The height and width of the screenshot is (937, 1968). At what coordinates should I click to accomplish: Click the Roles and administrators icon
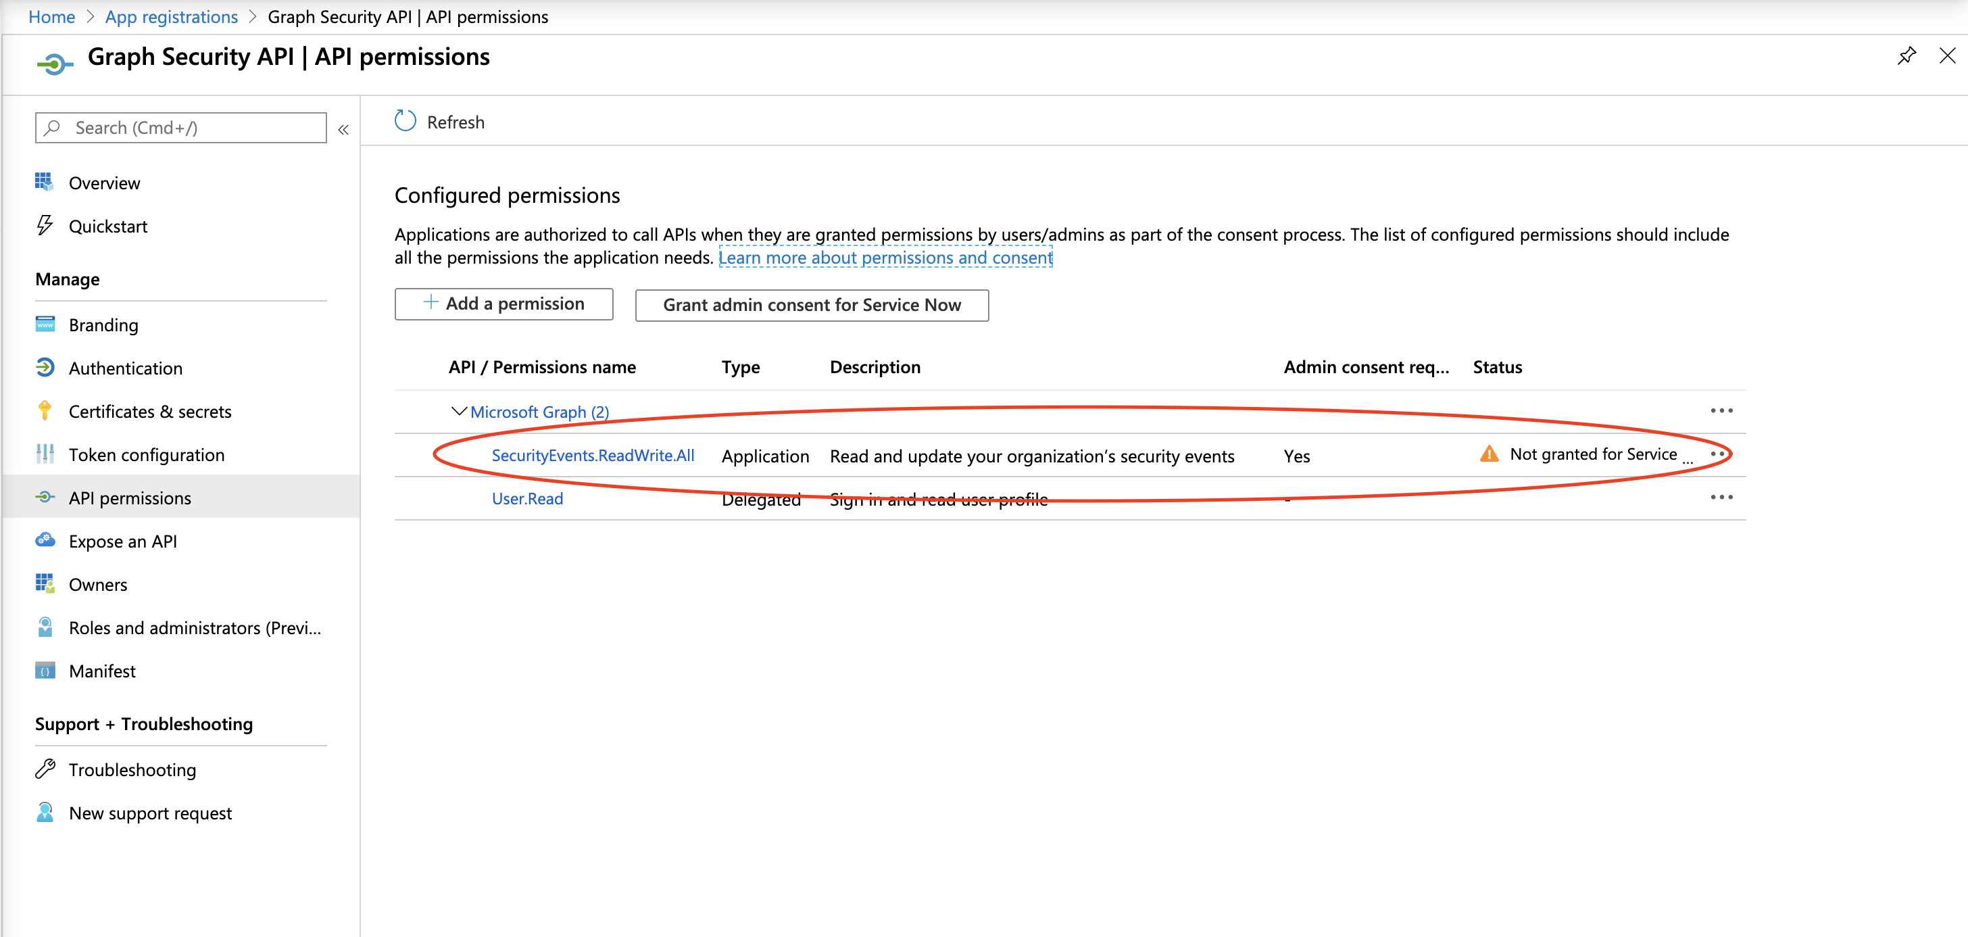coord(45,627)
